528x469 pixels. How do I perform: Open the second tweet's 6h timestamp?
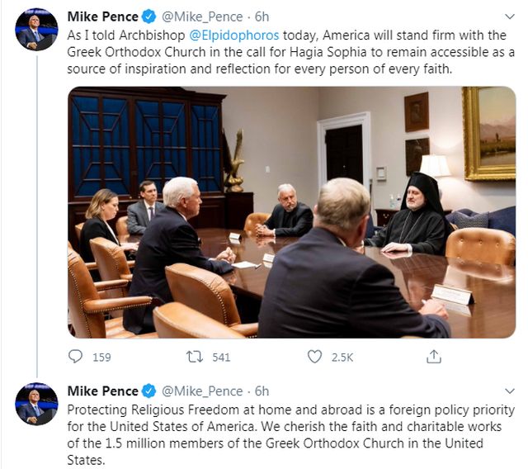click(x=261, y=391)
